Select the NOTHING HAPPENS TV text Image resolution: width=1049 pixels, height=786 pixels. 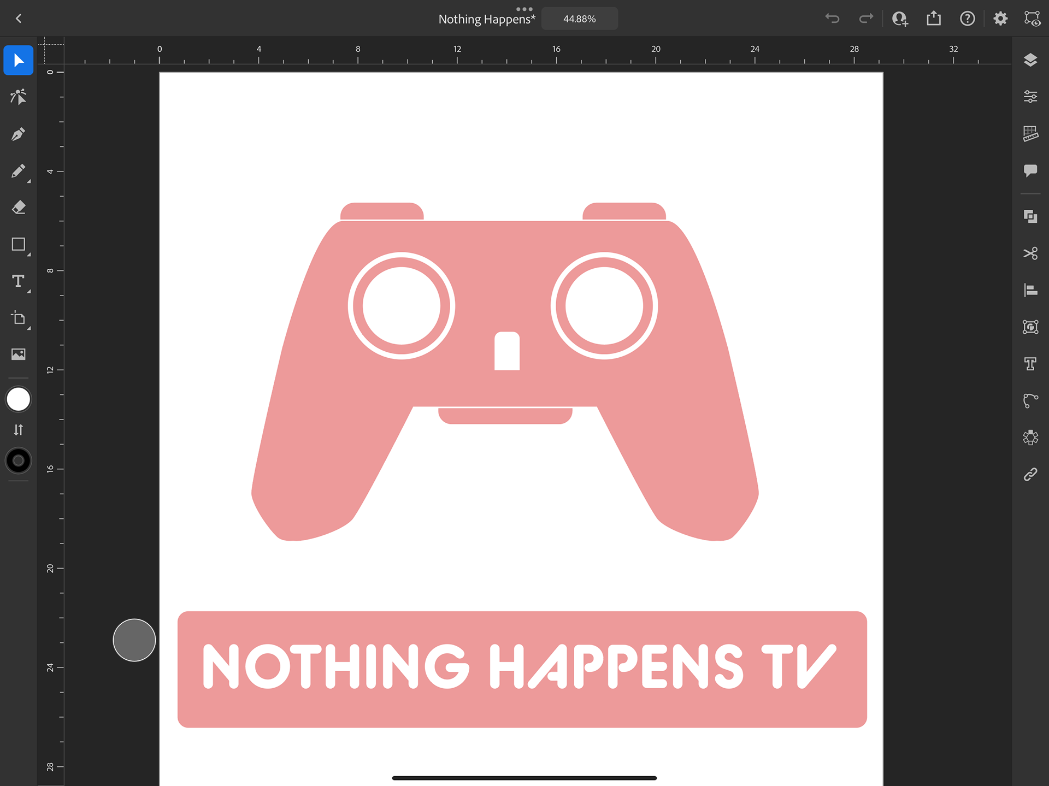pos(519,666)
